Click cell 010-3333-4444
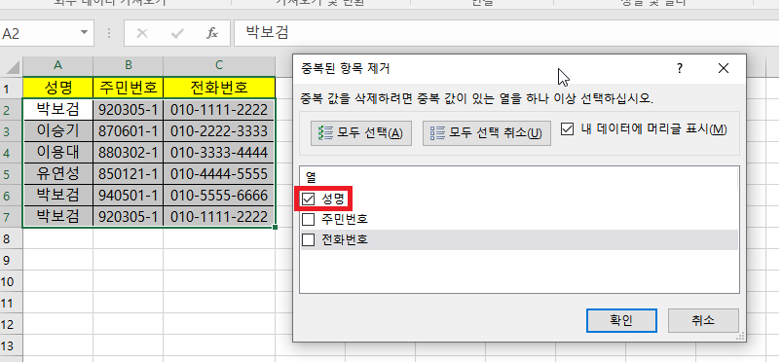 pos(219,152)
